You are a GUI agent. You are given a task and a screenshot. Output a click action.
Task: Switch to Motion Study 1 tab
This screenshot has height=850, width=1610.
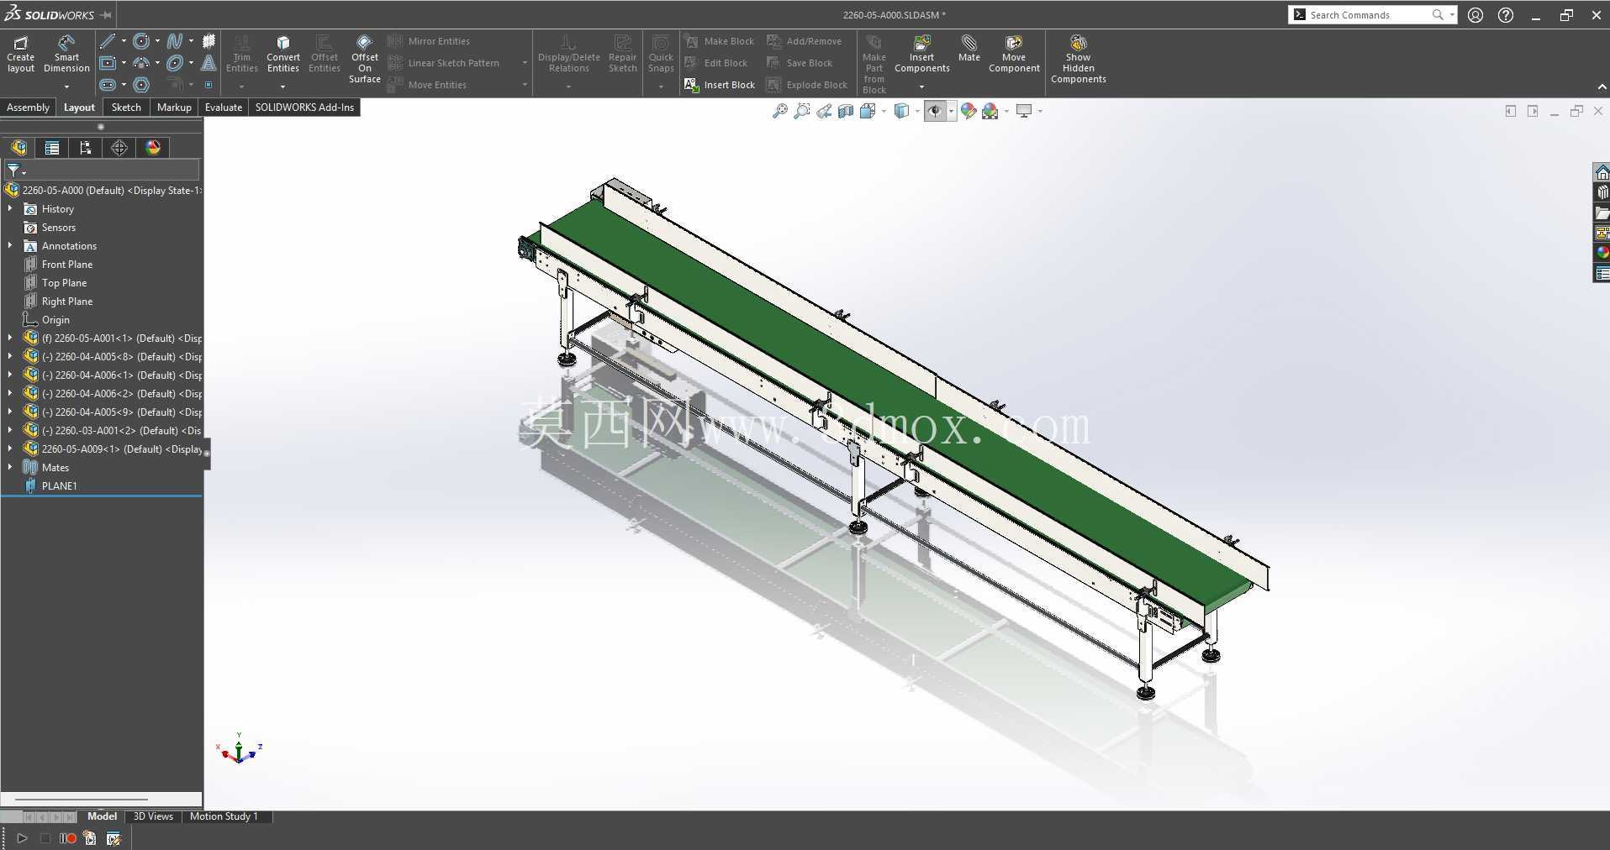[x=224, y=816]
